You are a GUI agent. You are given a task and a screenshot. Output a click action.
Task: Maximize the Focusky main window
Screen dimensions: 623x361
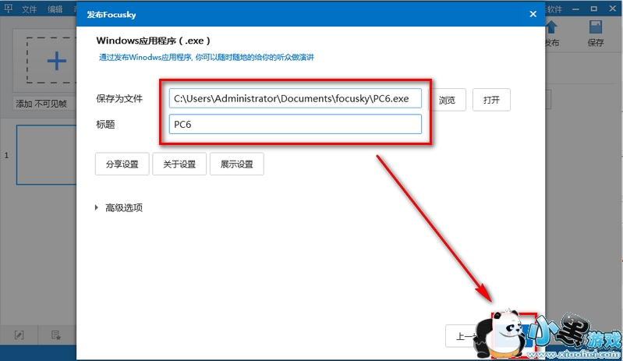[593, 9]
